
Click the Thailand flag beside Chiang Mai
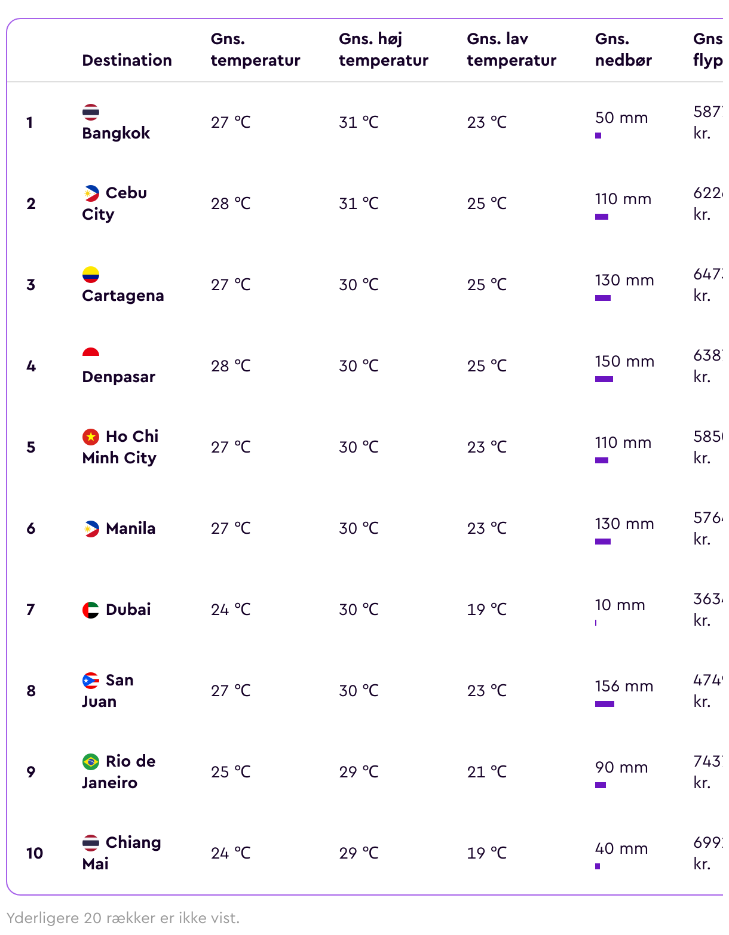click(x=91, y=843)
